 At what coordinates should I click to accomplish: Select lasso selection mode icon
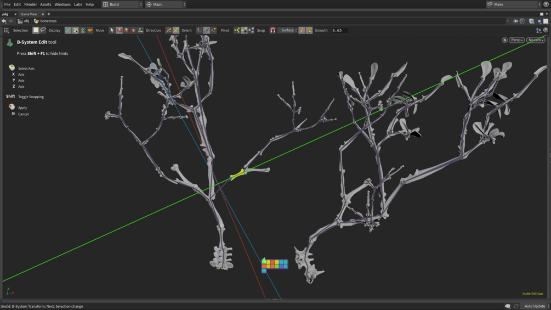tap(43, 31)
